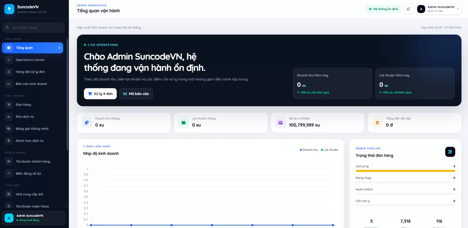Viewport: 468px width, 228px height.
Task: Click the Nhịp độ kinh doanh chart title
Action: (101, 154)
